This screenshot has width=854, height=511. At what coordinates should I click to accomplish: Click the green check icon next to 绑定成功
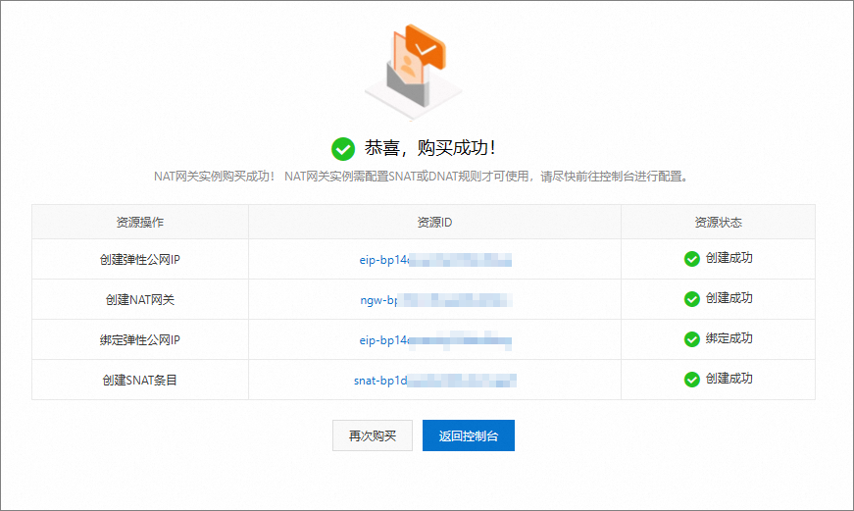691,339
